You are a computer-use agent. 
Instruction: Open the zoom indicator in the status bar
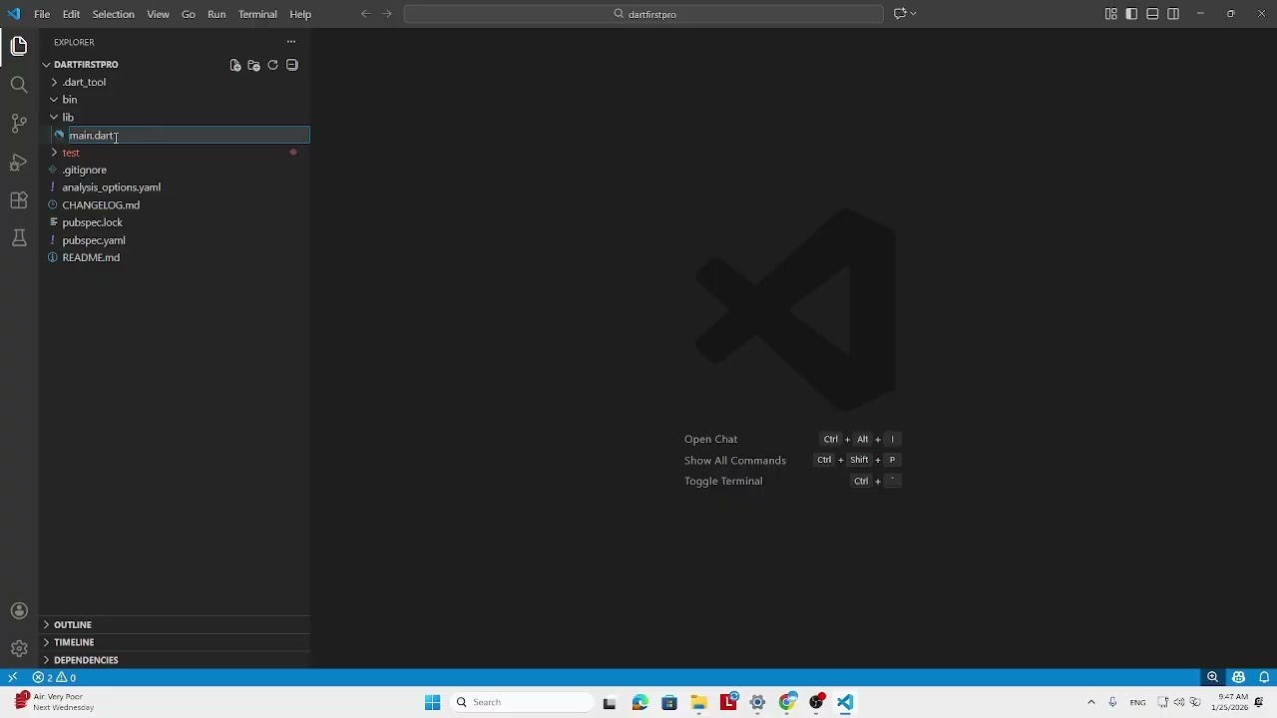[x=1212, y=678]
